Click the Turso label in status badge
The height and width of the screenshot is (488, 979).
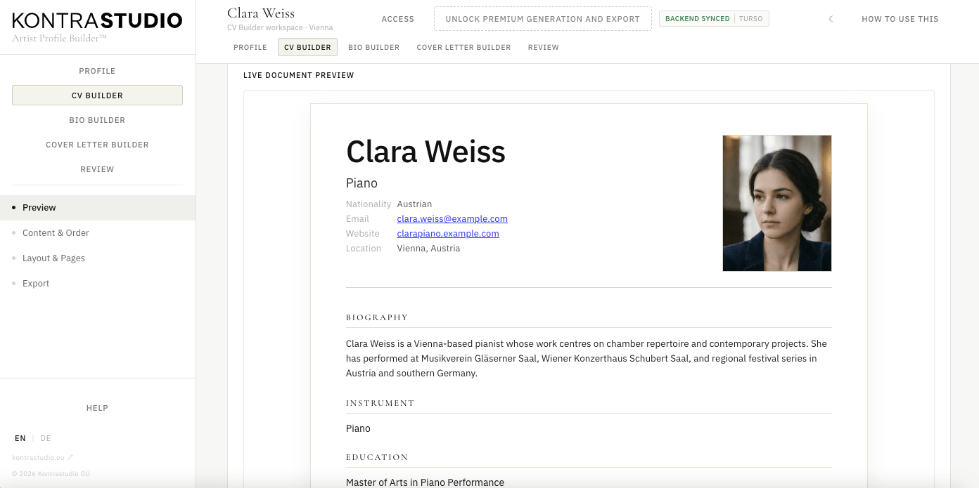tap(750, 19)
